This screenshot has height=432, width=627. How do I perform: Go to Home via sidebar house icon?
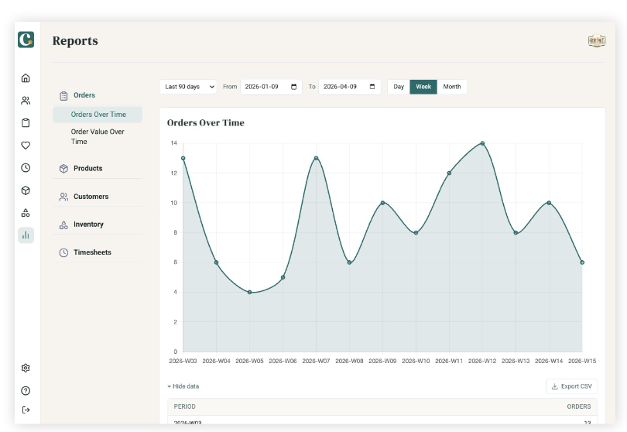tap(26, 78)
